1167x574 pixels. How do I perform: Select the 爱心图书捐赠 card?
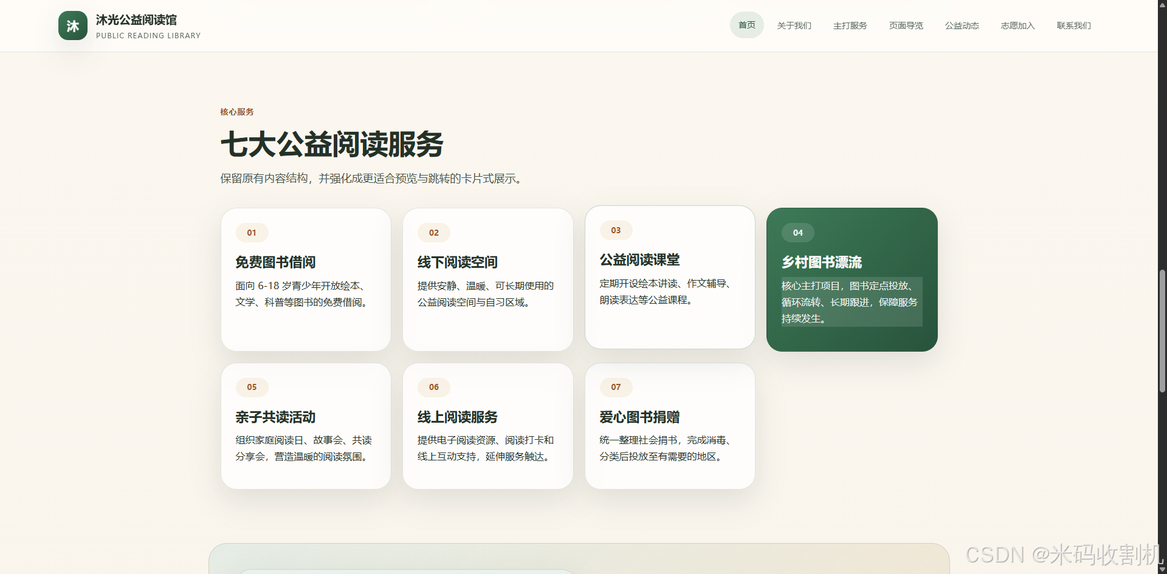(670, 426)
